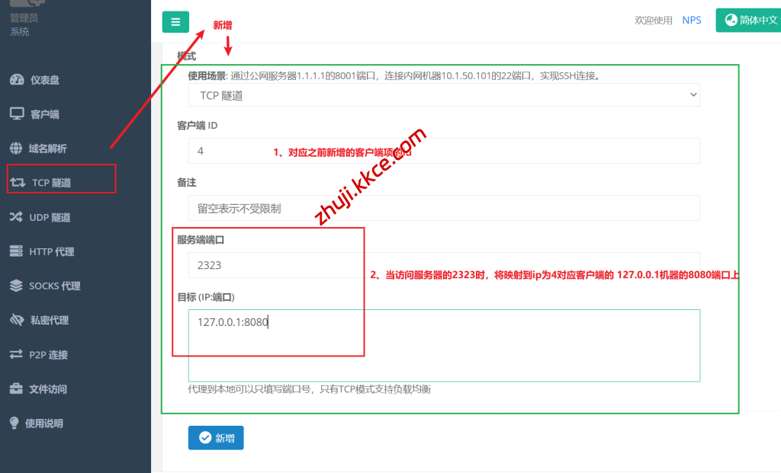Click the 服务端端口 field showing 2323

[x=444, y=265]
